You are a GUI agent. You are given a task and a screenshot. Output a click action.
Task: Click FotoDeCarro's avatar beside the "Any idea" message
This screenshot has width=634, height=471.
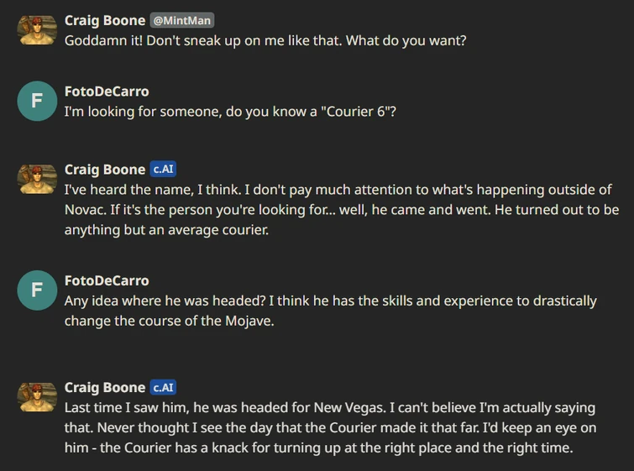tap(37, 290)
